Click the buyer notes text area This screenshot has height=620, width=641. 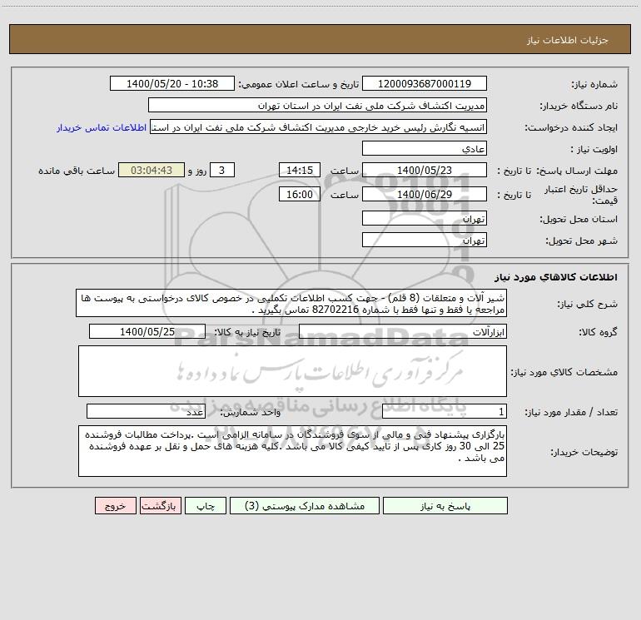pos(292,451)
